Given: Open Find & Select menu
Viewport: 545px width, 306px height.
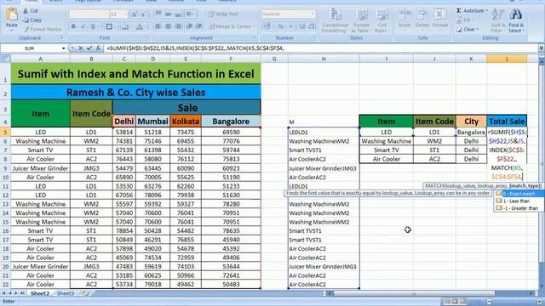Looking at the screenshot, I should (x=516, y=20).
